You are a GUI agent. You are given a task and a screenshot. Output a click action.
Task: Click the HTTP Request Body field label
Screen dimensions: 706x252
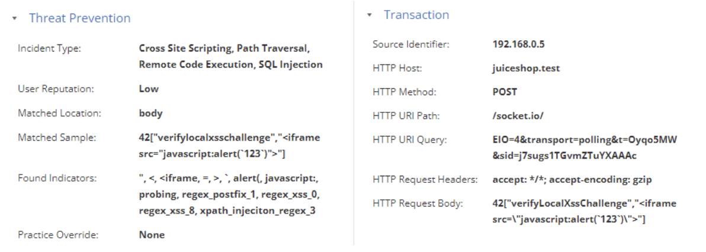point(418,204)
